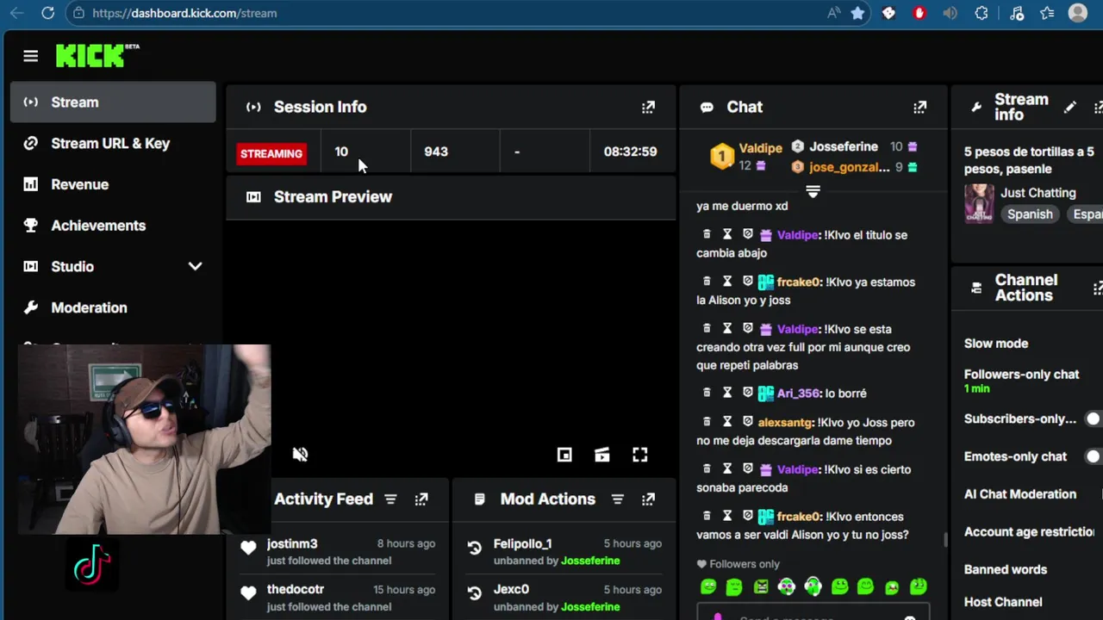This screenshot has height=620, width=1103.
Task: Expand the Studio sidebar section
Action: (195, 267)
